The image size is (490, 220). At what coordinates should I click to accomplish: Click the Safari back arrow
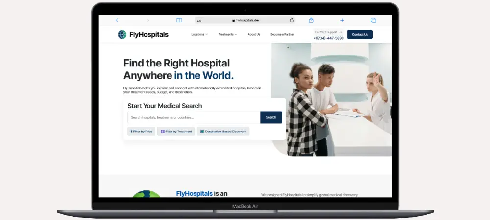(x=117, y=20)
